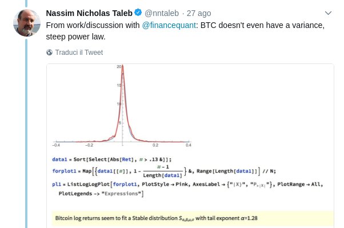Click the yellow Stable distribution caption
The height and width of the screenshot is (228, 344).
coord(193,218)
